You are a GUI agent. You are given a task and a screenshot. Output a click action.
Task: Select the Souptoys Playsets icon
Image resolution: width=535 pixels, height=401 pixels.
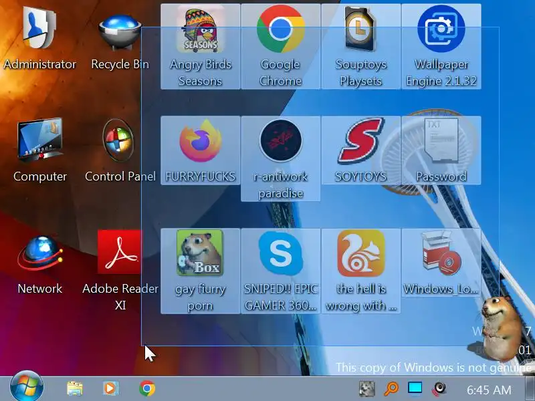[360, 46]
